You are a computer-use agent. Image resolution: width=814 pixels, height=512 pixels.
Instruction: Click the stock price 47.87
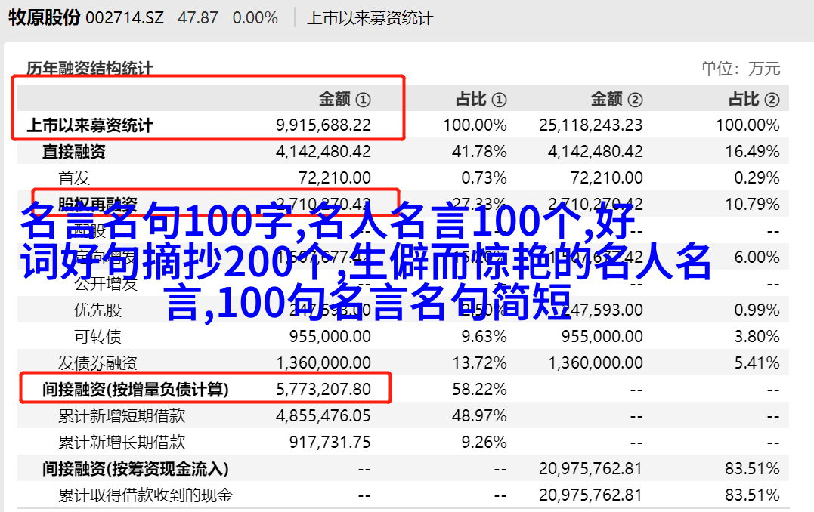coord(198,18)
